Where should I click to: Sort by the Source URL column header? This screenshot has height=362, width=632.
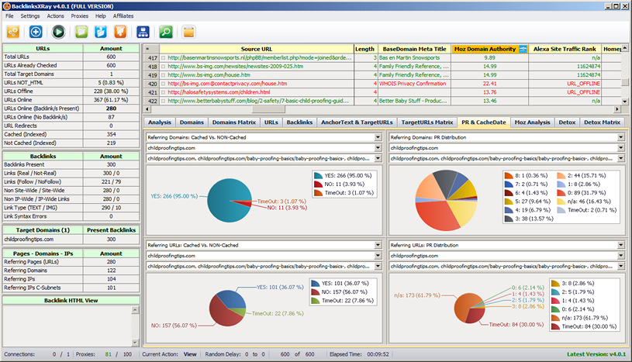pos(257,49)
